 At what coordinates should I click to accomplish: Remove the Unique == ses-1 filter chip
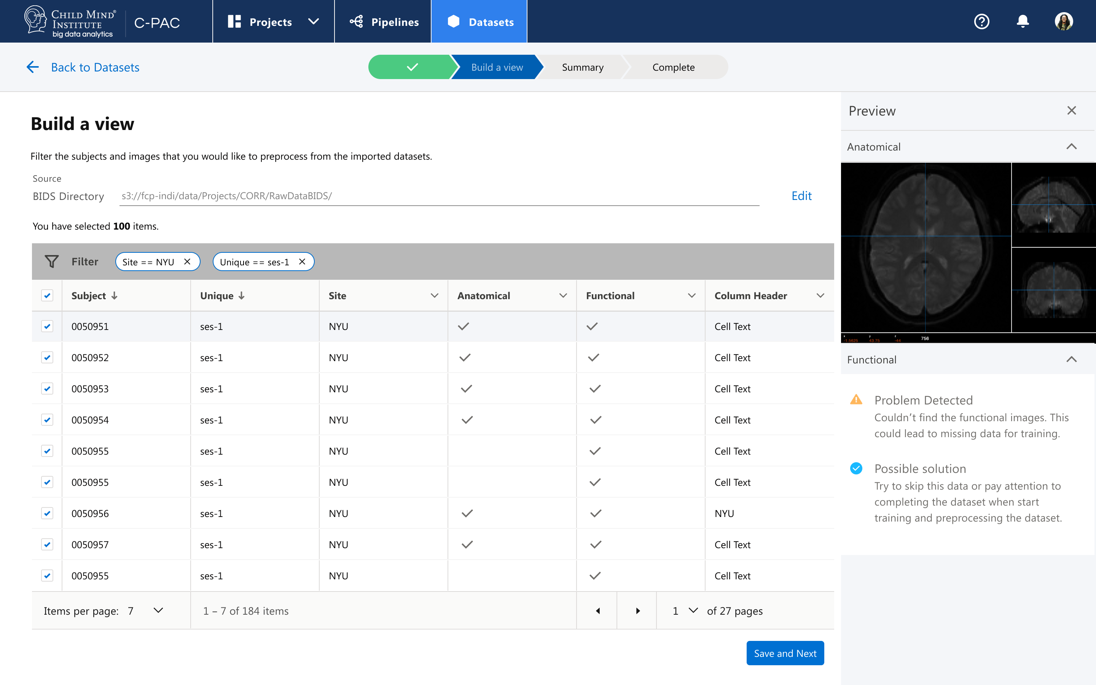[x=302, y=262]
